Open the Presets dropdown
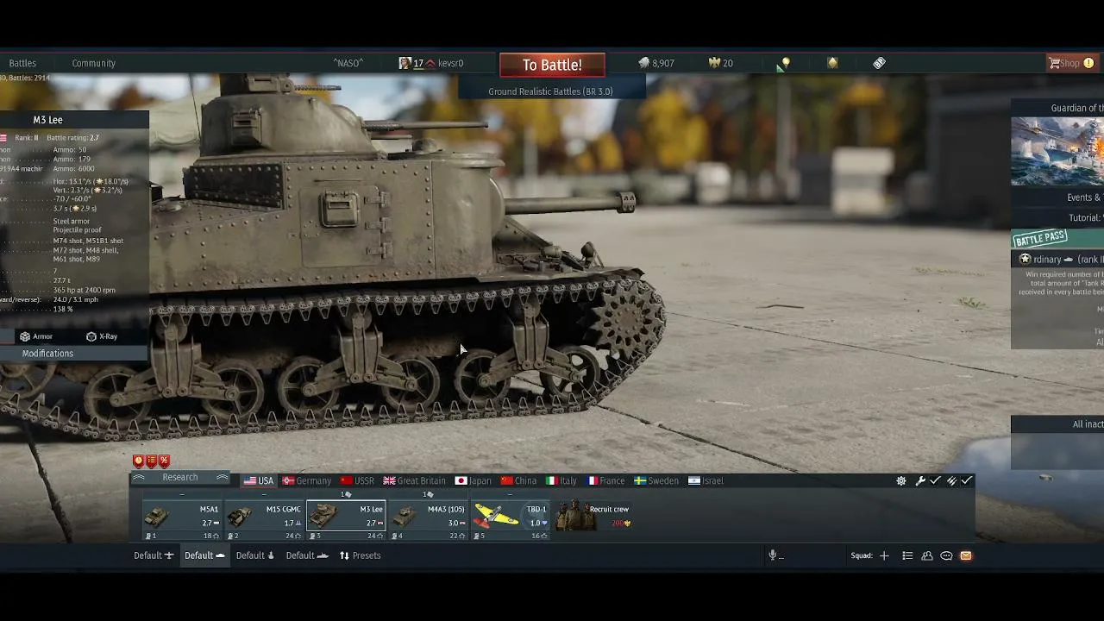 pyautogui.click(x=360, y=555)
